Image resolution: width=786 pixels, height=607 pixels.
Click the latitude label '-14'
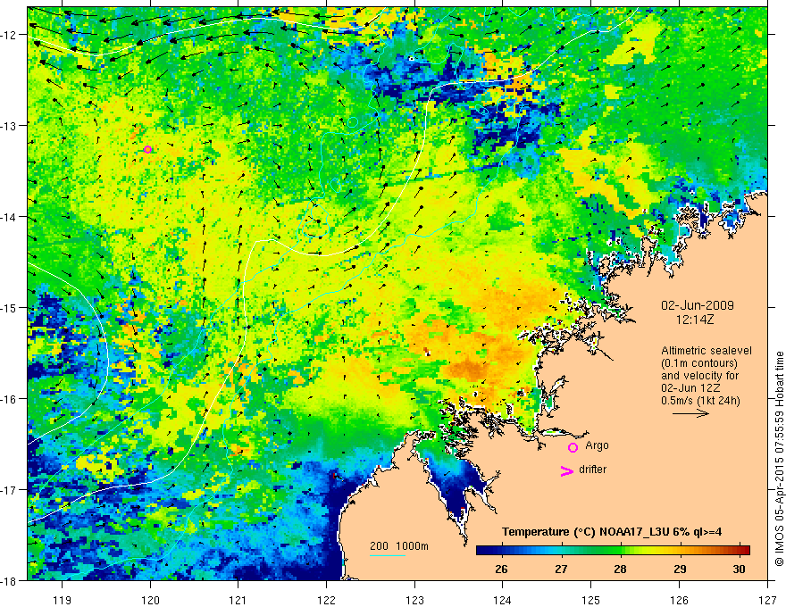[x=9, y=217]
